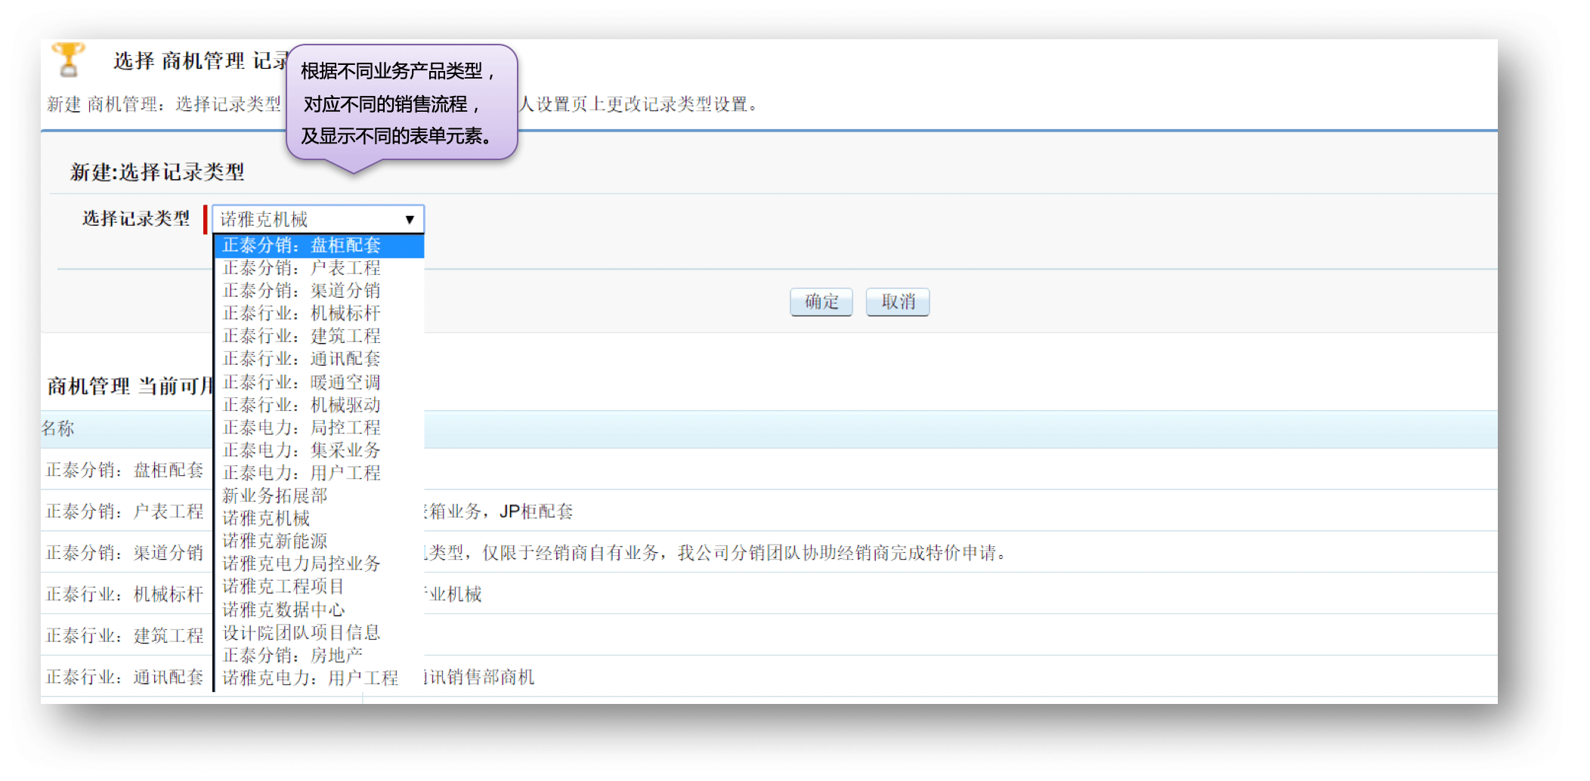This screenshot has width=1590, height=781.
Task: Select 正泰电力：集采业务 option
Action: 319,450
